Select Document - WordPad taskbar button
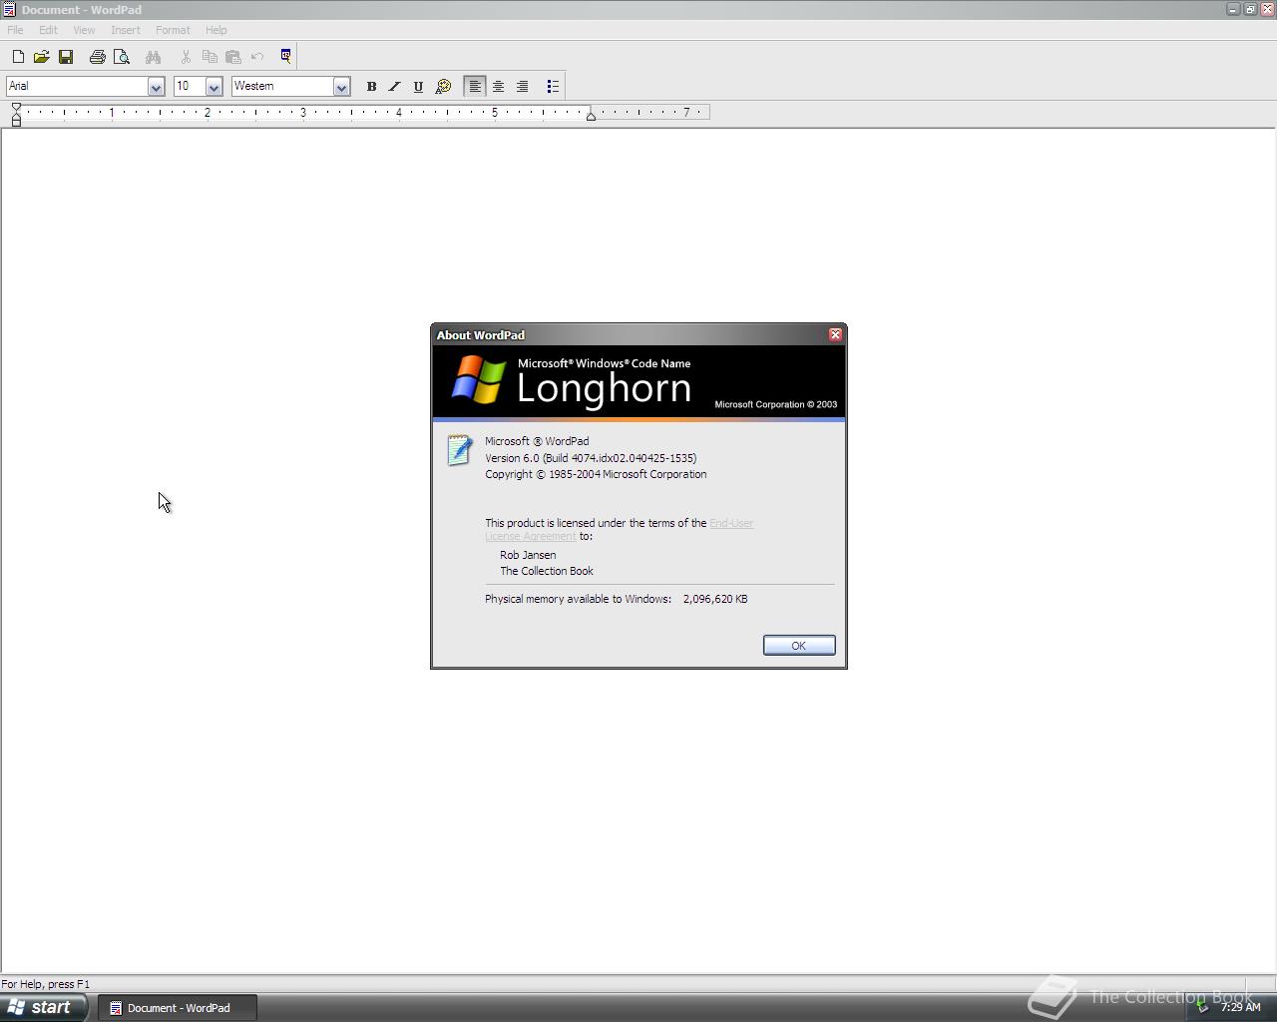The image size is (1277, 1022). (178, 1008)
